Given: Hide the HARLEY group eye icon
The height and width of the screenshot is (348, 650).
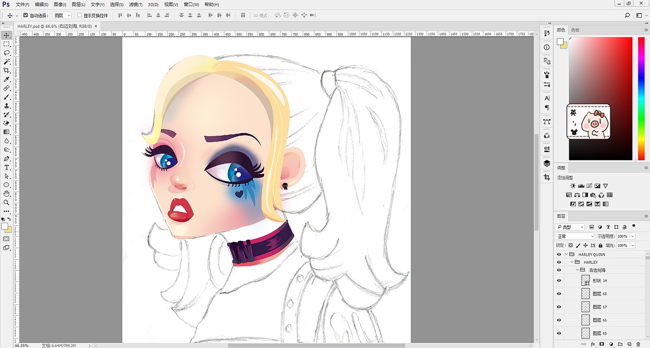Looking at the screenshot, I should point(559,262).
